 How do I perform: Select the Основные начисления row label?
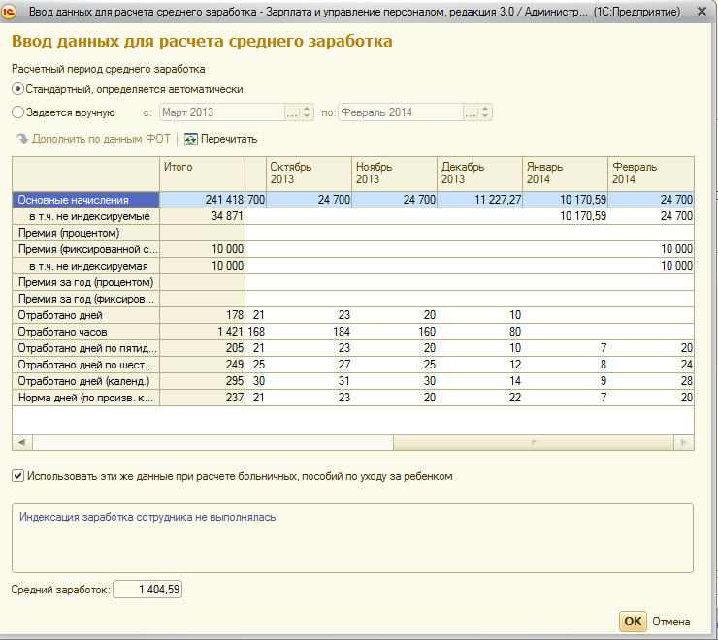85,200
